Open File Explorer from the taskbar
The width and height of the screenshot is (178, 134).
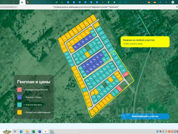point(27,131)
